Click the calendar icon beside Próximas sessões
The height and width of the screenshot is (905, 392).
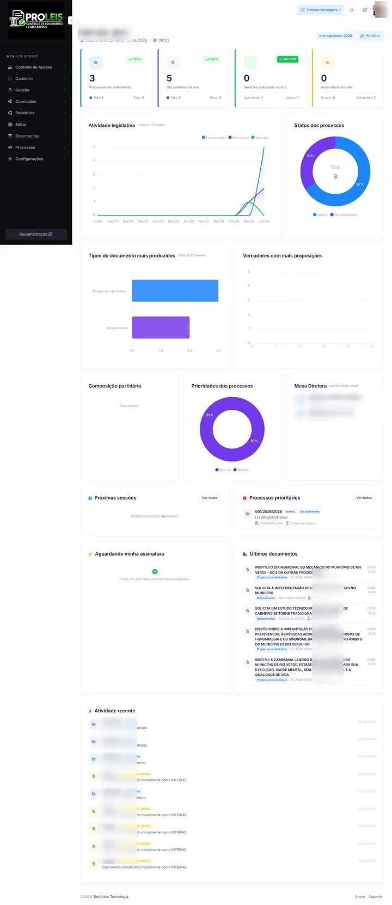90,498
